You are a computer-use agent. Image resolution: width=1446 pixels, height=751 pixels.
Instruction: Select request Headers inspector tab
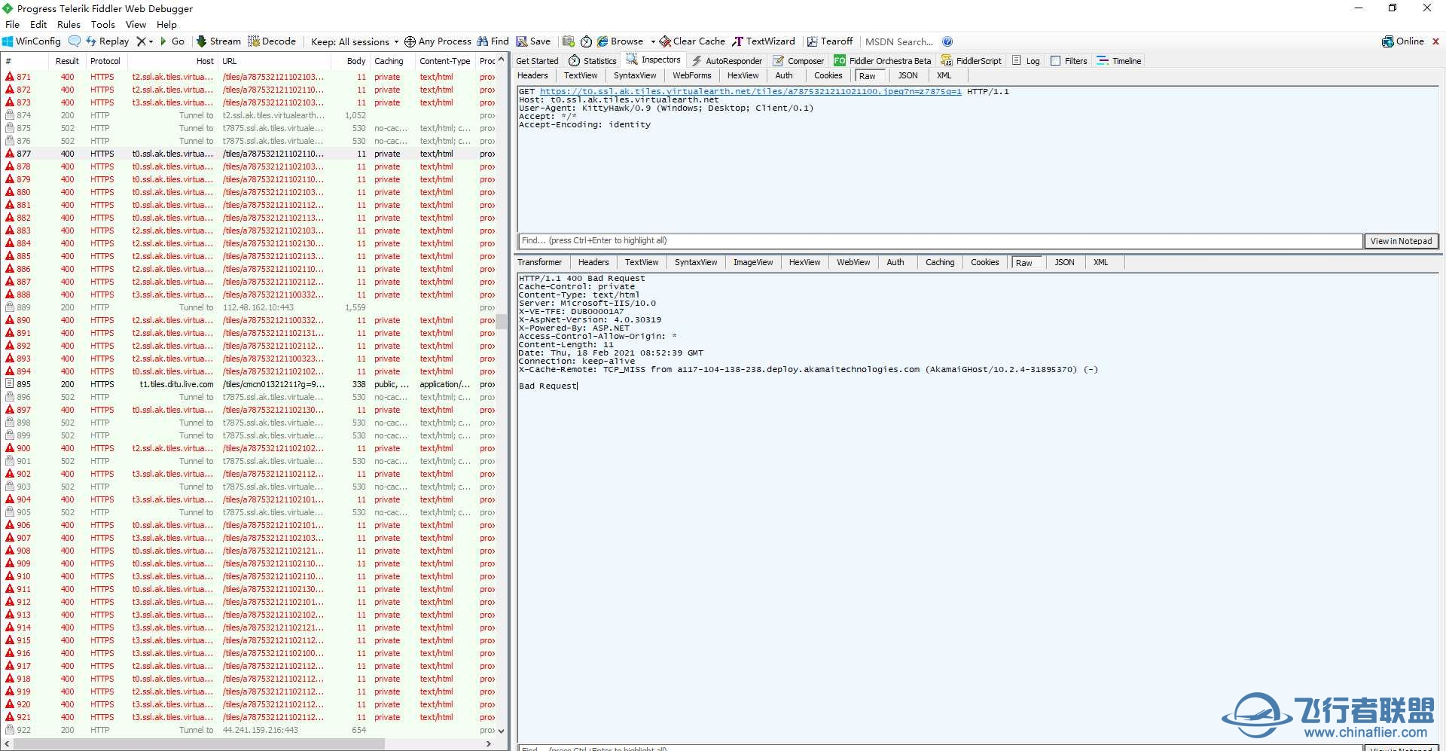pos(532,75)
